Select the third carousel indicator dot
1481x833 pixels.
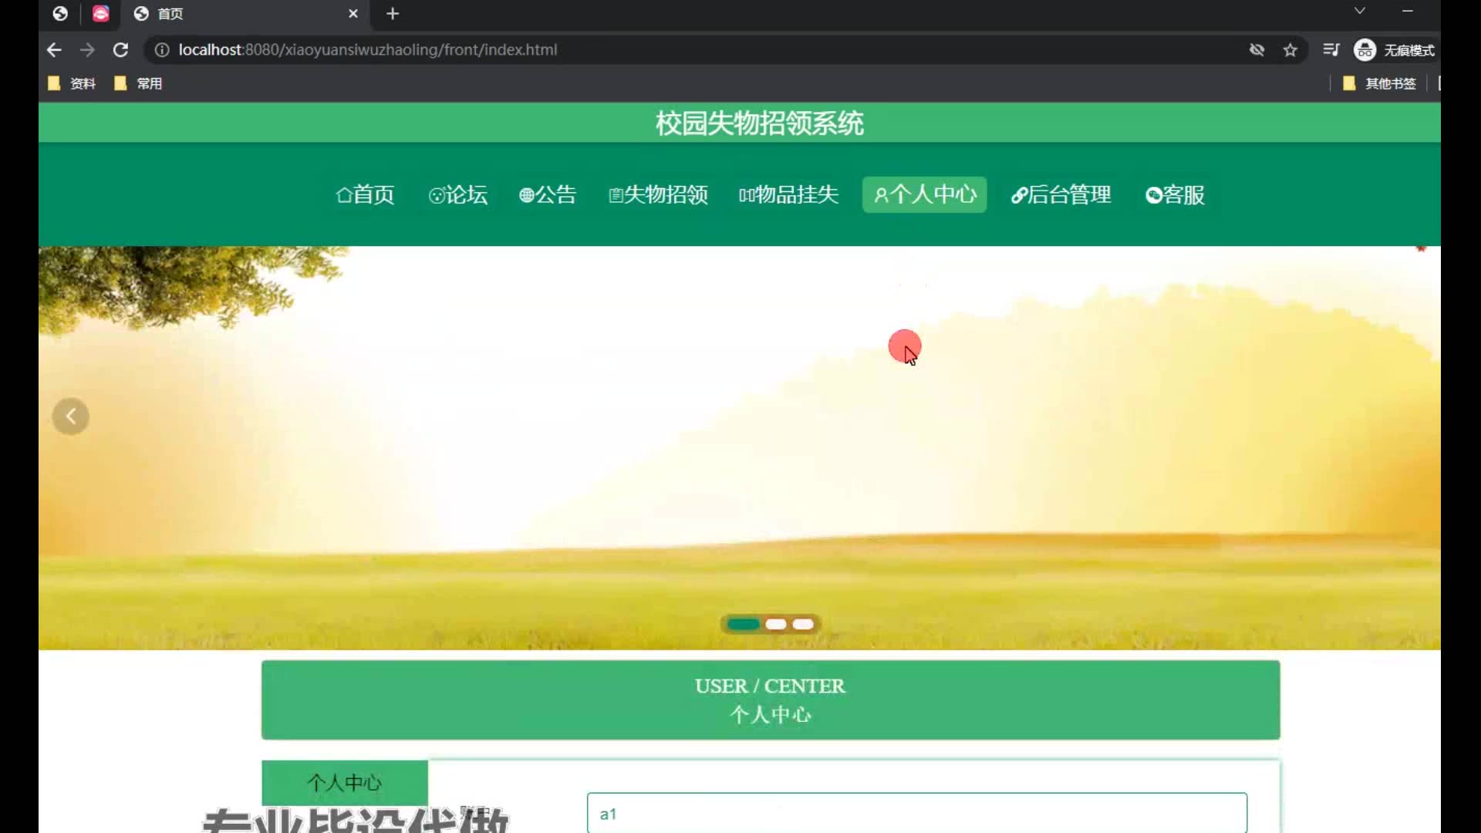(x=803, y=624)
